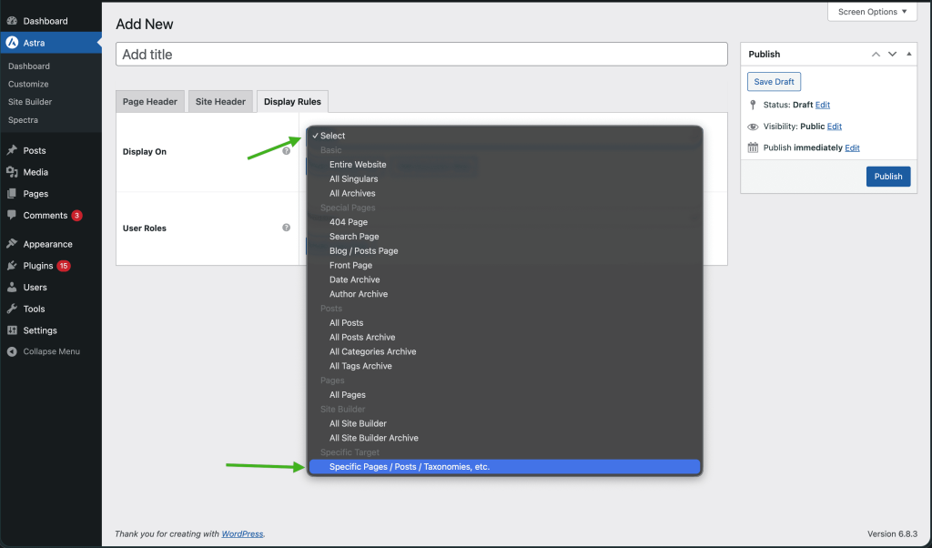This screenshot has height=548, width=932.
Task: Switch to the Page Header tab
Action: tap(149, 101)
